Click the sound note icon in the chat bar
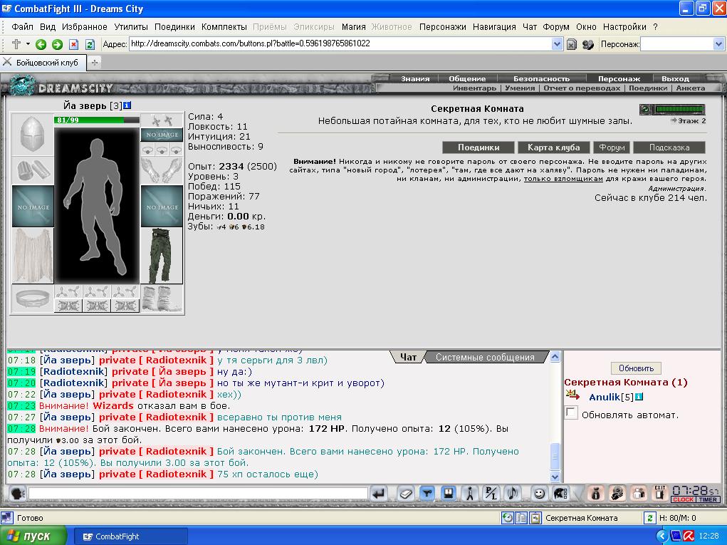Viewport: 727px width, 545px height. coord(513,494)
